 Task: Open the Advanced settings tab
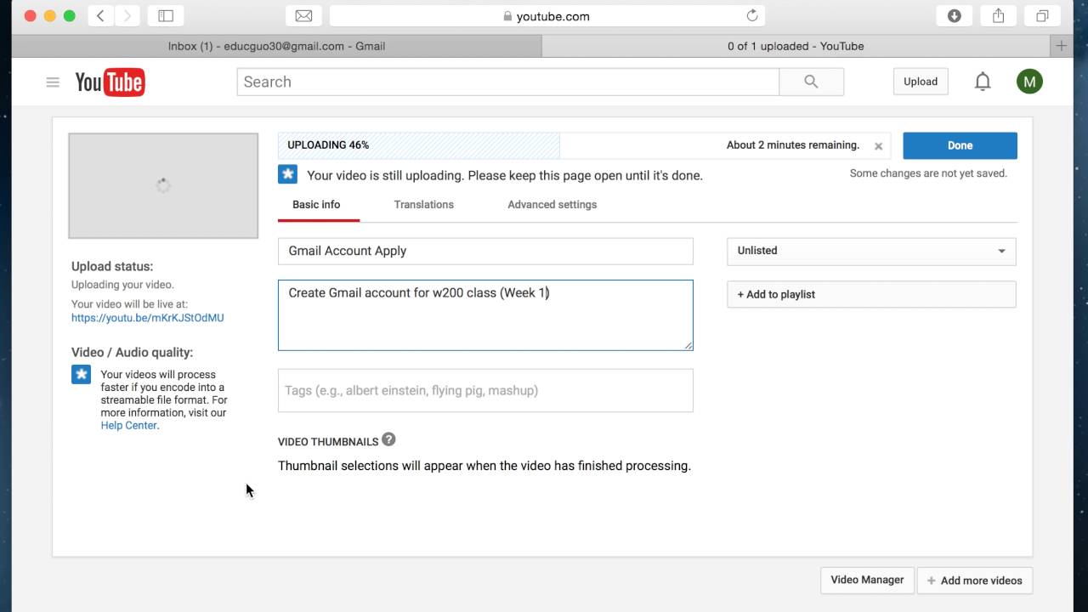552,205
